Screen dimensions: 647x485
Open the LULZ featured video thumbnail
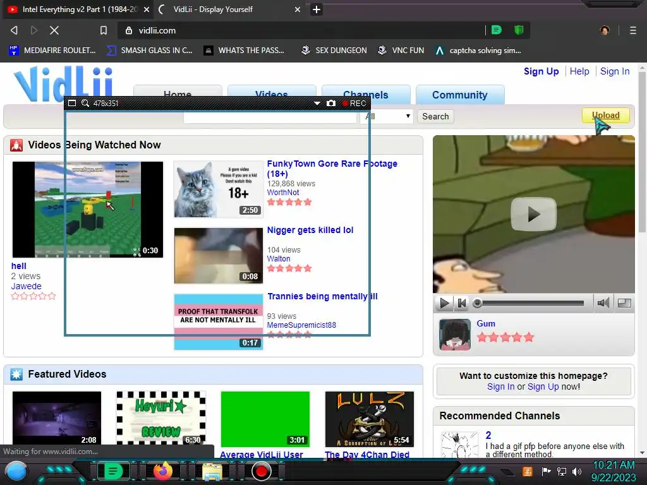pyautogui.click(x=369, y=419)
